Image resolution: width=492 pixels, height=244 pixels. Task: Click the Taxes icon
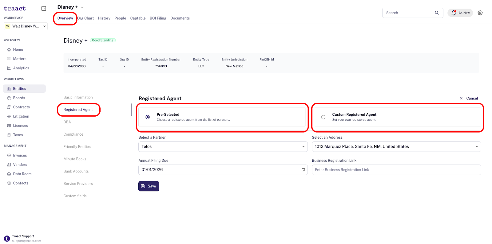(x=9, y=135)
